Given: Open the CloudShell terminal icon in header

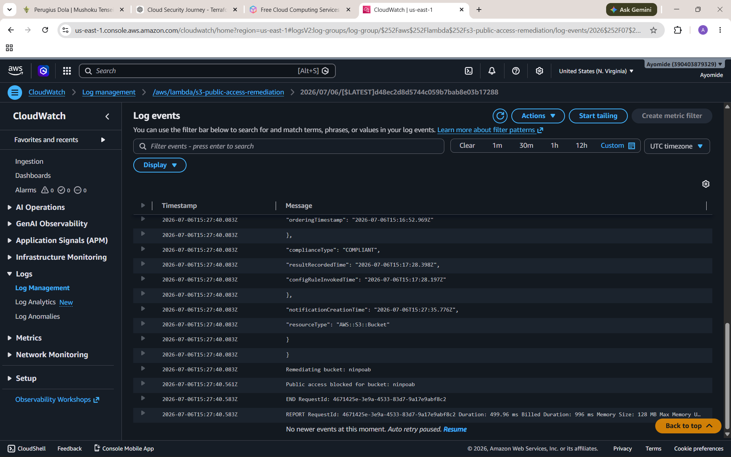Looking at the screenshot, I should tap(469, 71).
